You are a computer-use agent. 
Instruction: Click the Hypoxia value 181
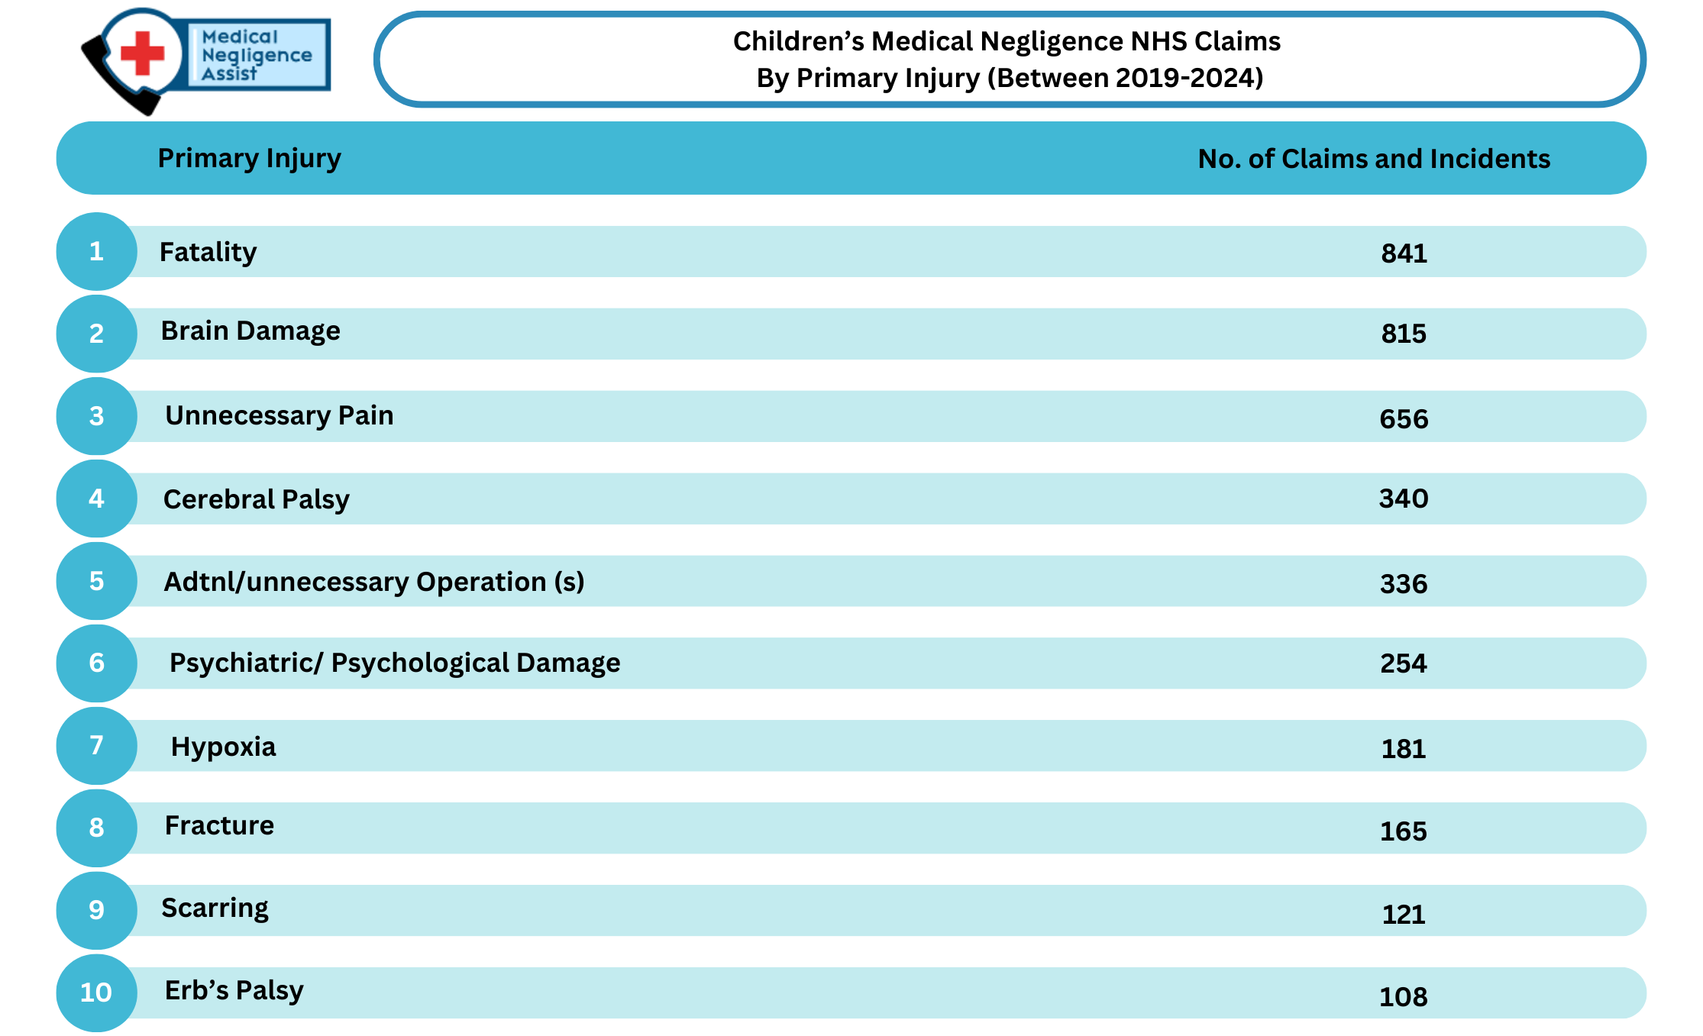pos(1404,748)
